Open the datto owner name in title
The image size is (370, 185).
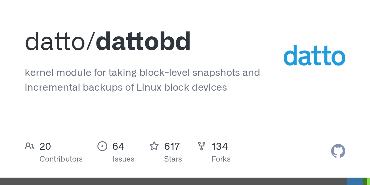coord(55,42)
